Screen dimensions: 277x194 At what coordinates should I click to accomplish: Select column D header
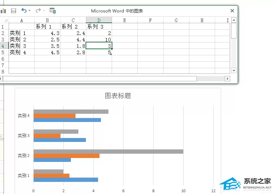click(x=99, y=20)
